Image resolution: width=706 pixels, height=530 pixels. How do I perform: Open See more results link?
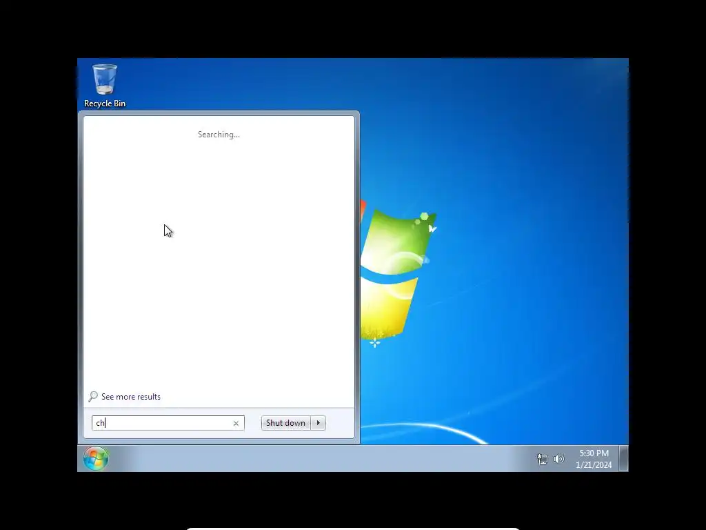pos(130,397)
